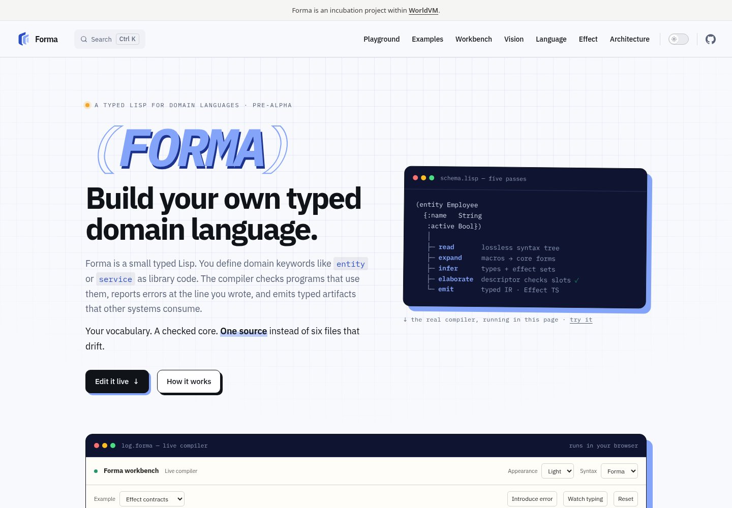Click the Reset button
The width and height of the screenshot is (732, 508).
click(626, 499)
